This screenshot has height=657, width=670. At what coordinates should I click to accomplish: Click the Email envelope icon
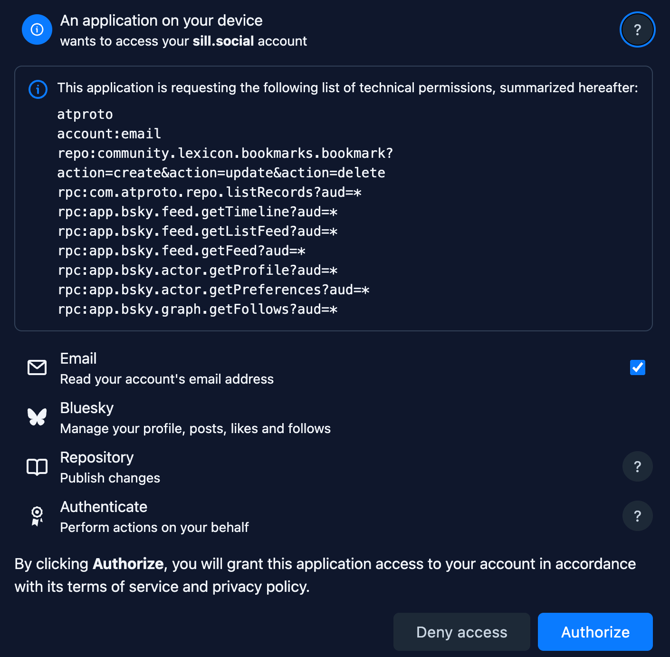point(37,367)
